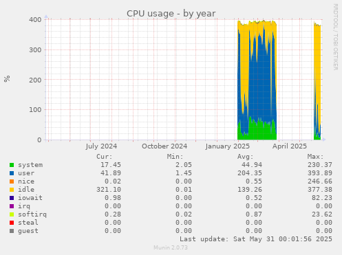Click idle minimum value 0.01
This screenshot has height=255, width=342.
click(184, 190)
